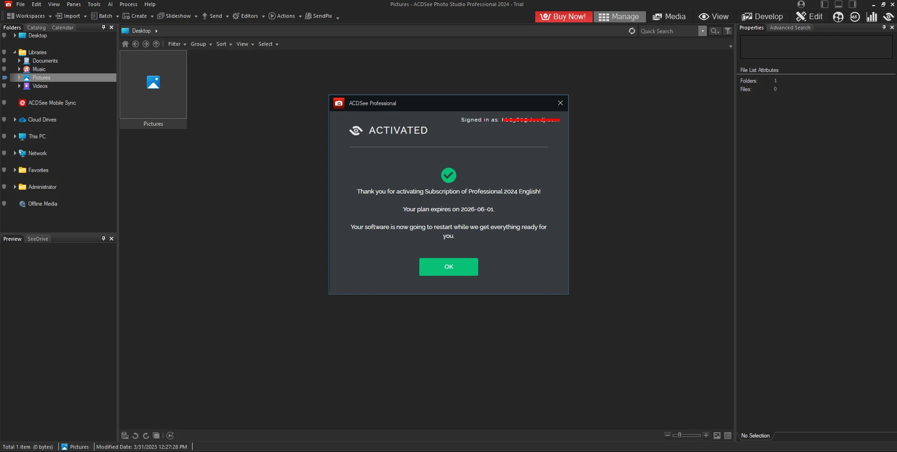Click the rotate left icon
The height and width of the screenshot is (452, 897).
point(136,436)
